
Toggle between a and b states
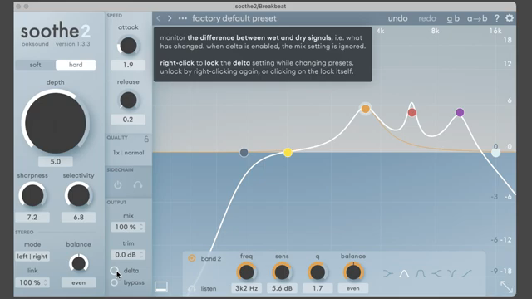pyautogui.click(x=453, y=18)
